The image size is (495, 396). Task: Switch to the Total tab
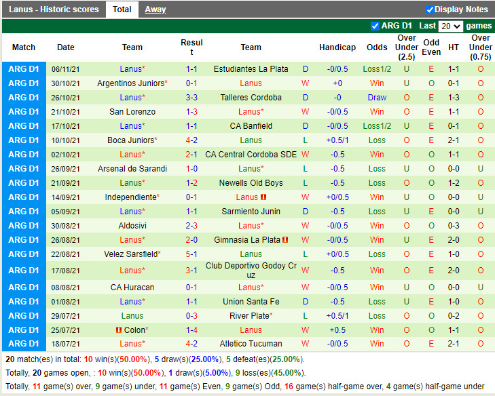pyautogui.click(x=122, y=9)
